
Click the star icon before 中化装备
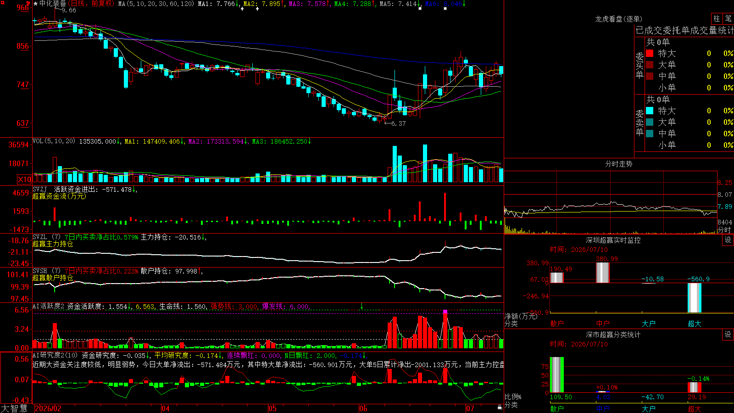point(36,4)
